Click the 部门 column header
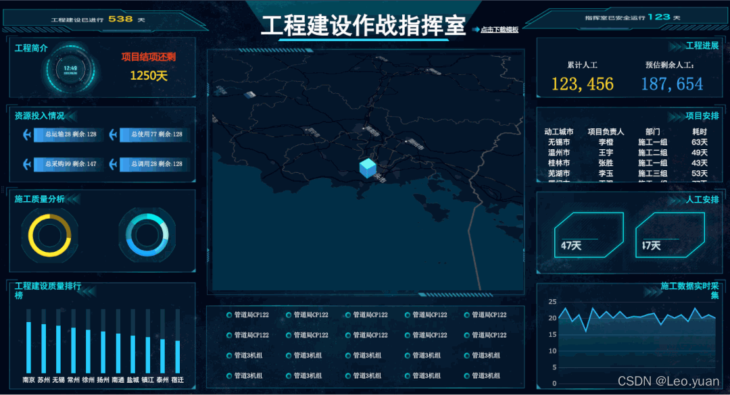 pyautogui.click(x=653, y=132)
